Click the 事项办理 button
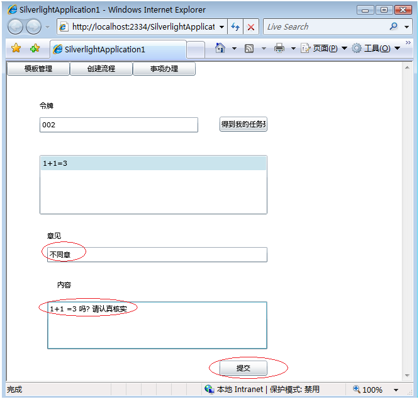Image resolution: width=419 pixels, height=399 pixels. coord(164,69)
